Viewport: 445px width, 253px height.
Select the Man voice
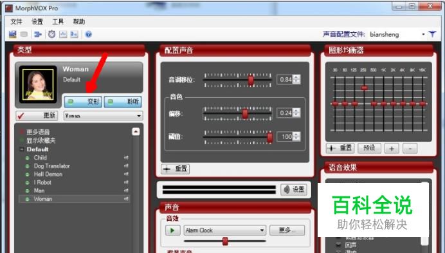coord(39,191)
